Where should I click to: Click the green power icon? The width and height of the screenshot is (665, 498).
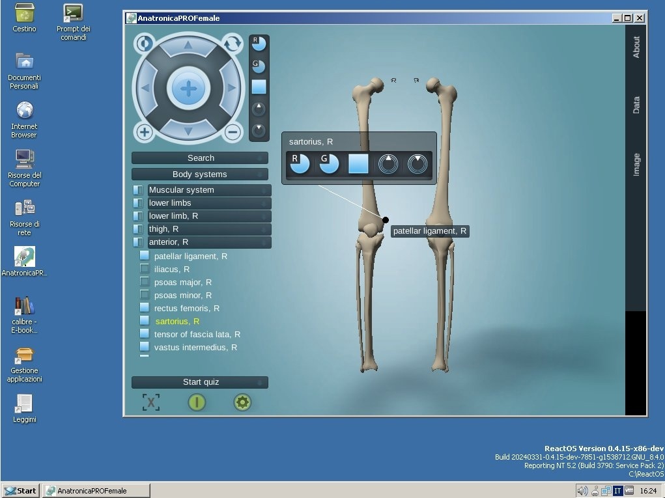[197, 402]
